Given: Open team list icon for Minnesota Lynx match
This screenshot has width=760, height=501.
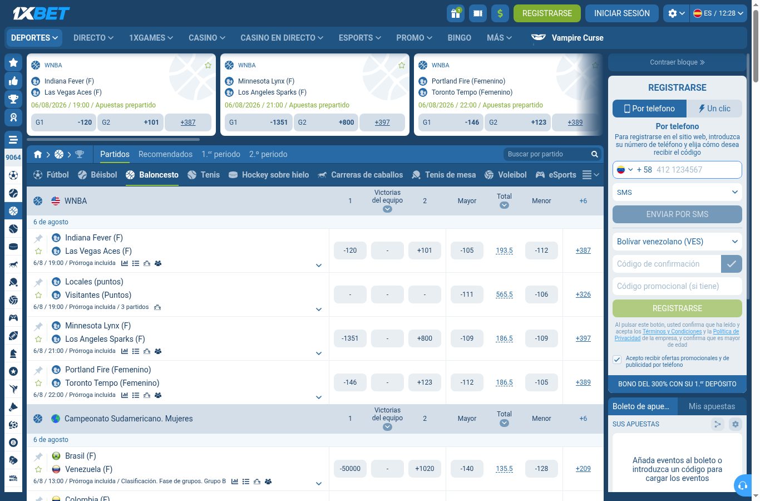Looking at the screenshot, I should 136,351.
